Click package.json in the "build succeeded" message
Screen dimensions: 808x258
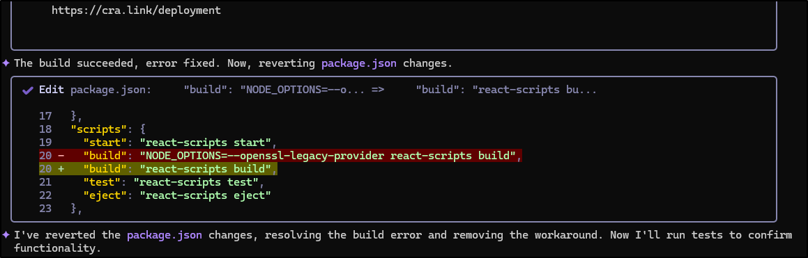tap(359, 64)
